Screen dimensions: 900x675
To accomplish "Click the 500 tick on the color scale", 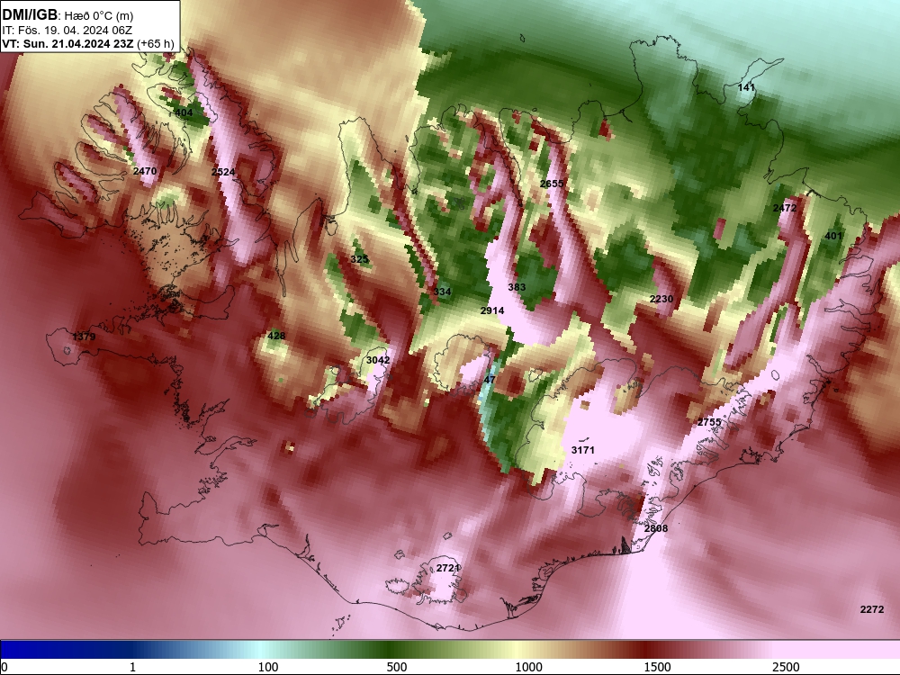I will (397, 667).
